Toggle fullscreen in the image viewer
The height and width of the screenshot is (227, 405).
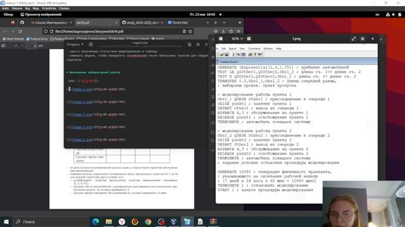pos(354,38)
